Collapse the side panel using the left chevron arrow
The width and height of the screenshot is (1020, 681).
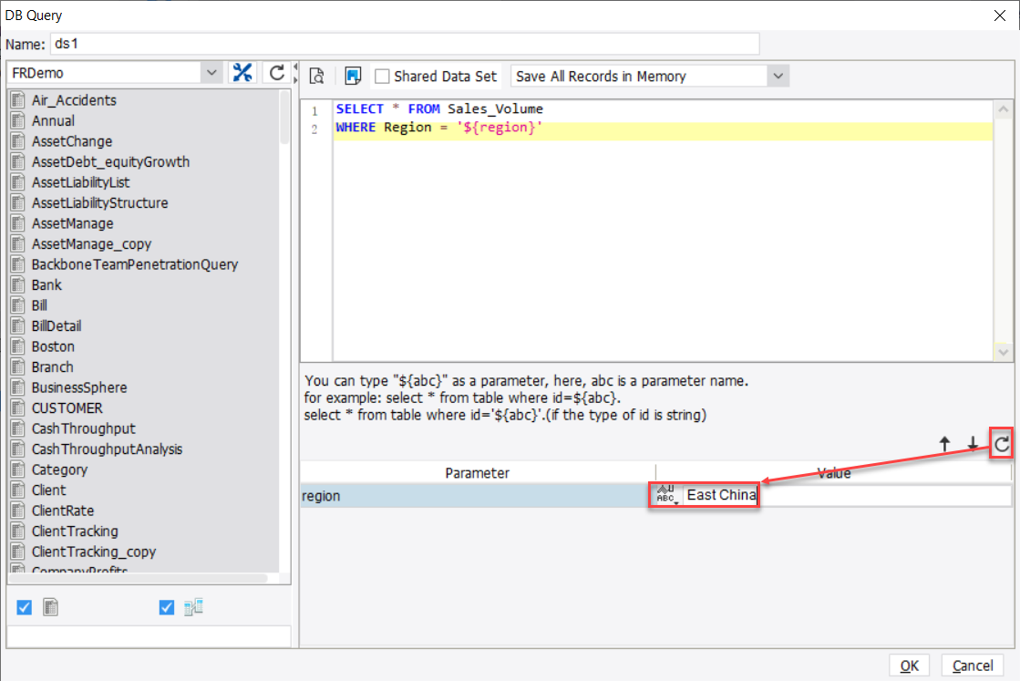click(x=295, y=67)
